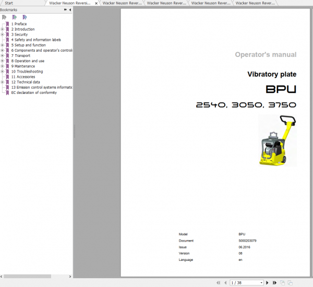Click the panel splitter grip handle
Screen dimensions: 313x287
click(x=75, y=131)
